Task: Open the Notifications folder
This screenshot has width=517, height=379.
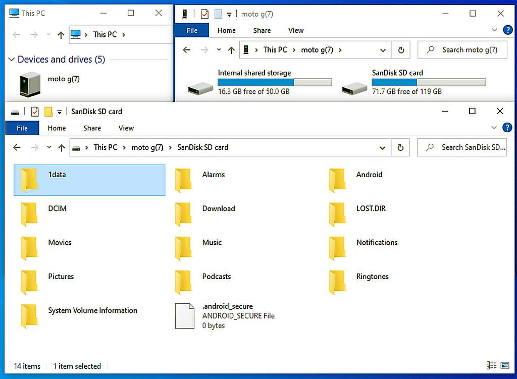Action: click(364, 248)
